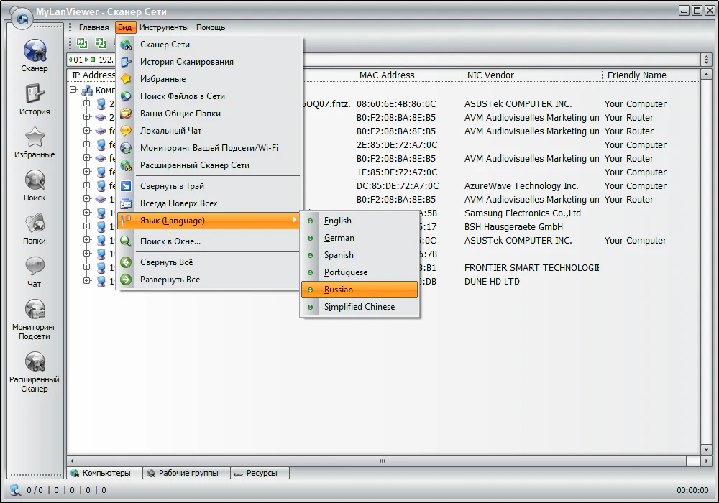Image resolution: width=719 pixels, height=503 pixels.
Task: Click the horizontal scrollbar thumb
Action: click(x=383, y=460)
